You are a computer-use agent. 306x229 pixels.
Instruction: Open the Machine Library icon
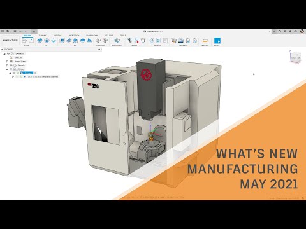[181, 40]
